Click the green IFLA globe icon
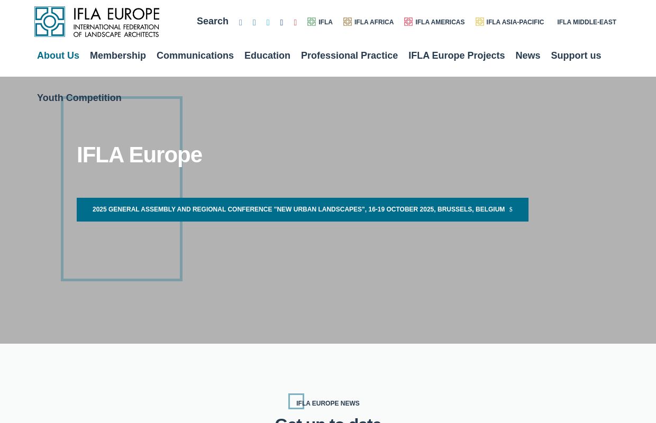This screenshot has width=656, height=423. 312,22
